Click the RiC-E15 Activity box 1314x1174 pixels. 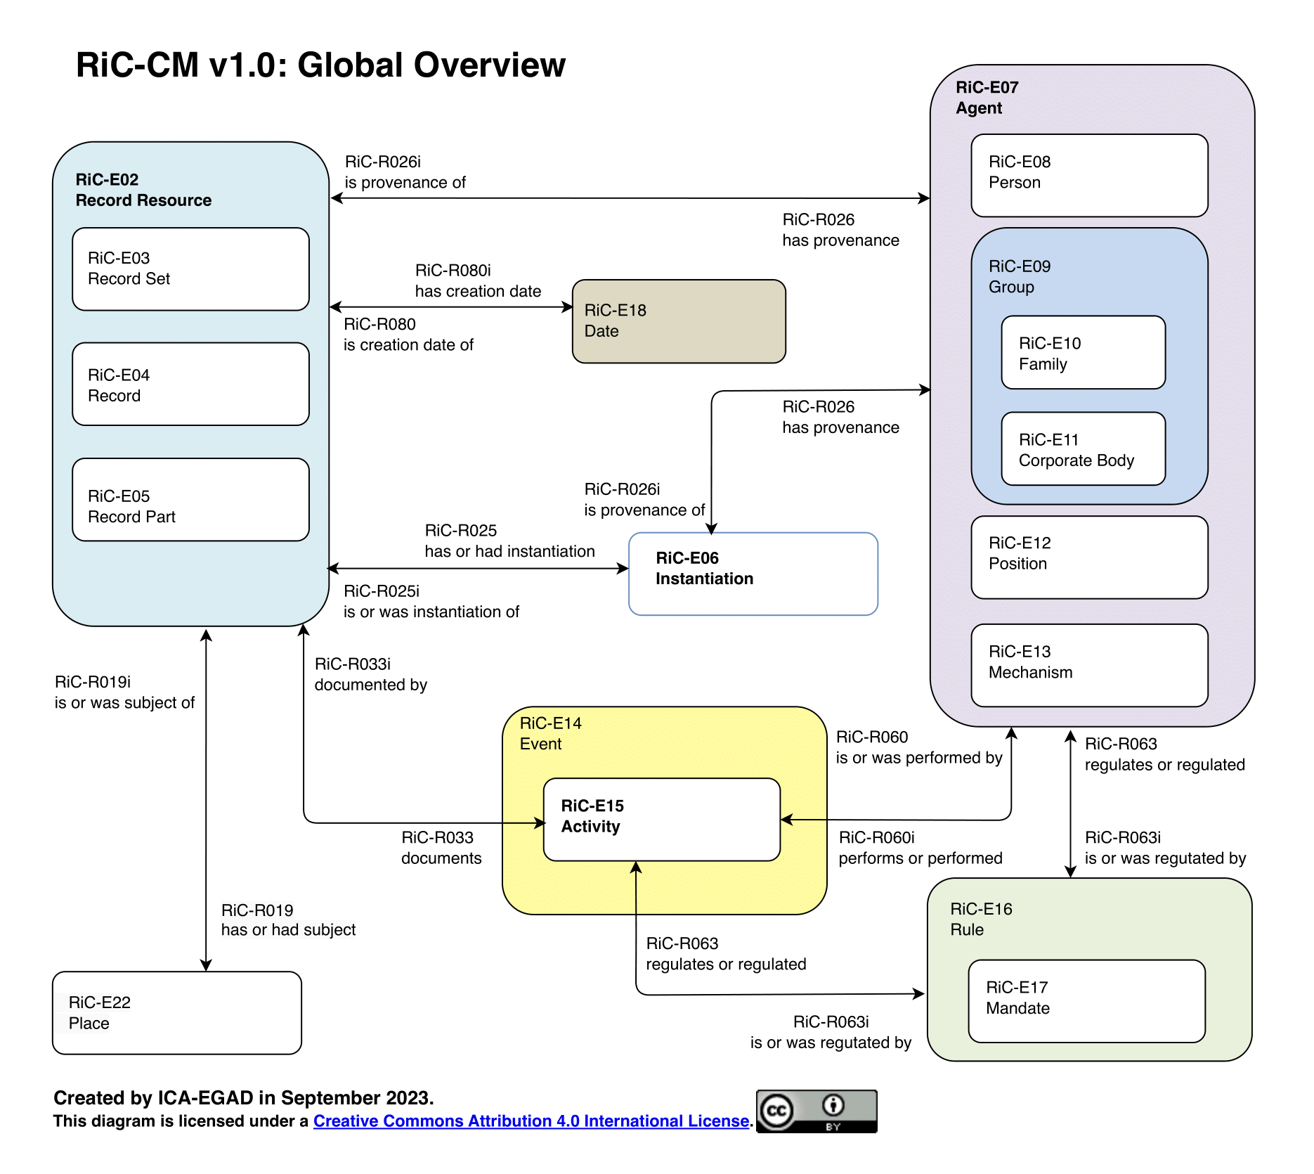(x=662, y=820)
